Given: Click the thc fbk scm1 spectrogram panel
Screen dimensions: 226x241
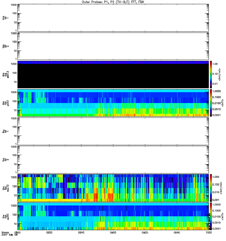Looking at the screenshot, I should [113, 216].
